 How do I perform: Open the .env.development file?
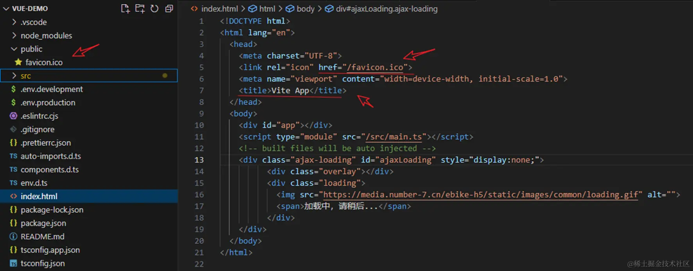pyautogui.click(x=52, y=89)
